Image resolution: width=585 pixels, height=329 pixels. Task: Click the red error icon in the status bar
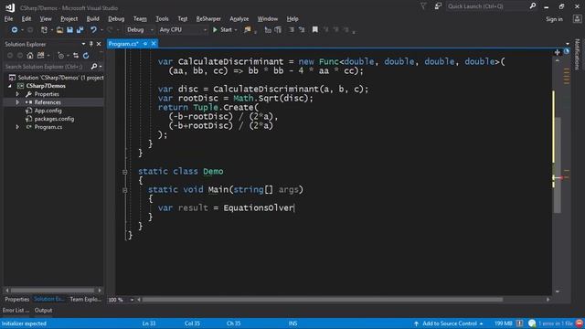[x=579, y=324]
